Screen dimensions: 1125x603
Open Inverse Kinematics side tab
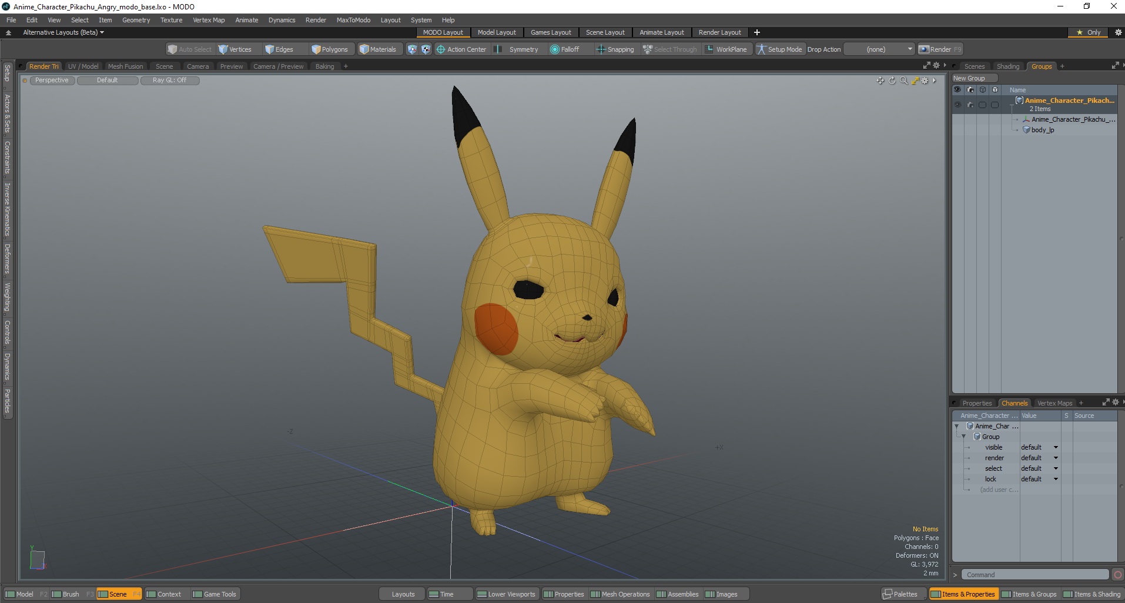tap(7, 209)
